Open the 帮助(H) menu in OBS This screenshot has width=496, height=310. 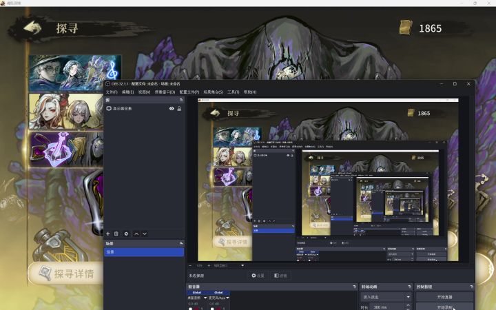250,92
